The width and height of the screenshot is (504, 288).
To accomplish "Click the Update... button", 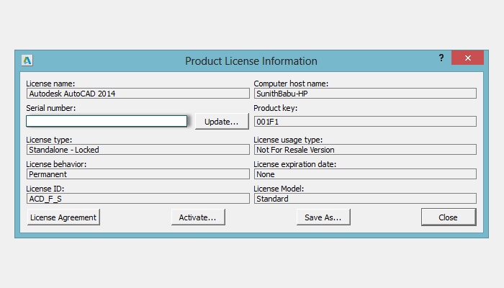I will pos(222,122).
